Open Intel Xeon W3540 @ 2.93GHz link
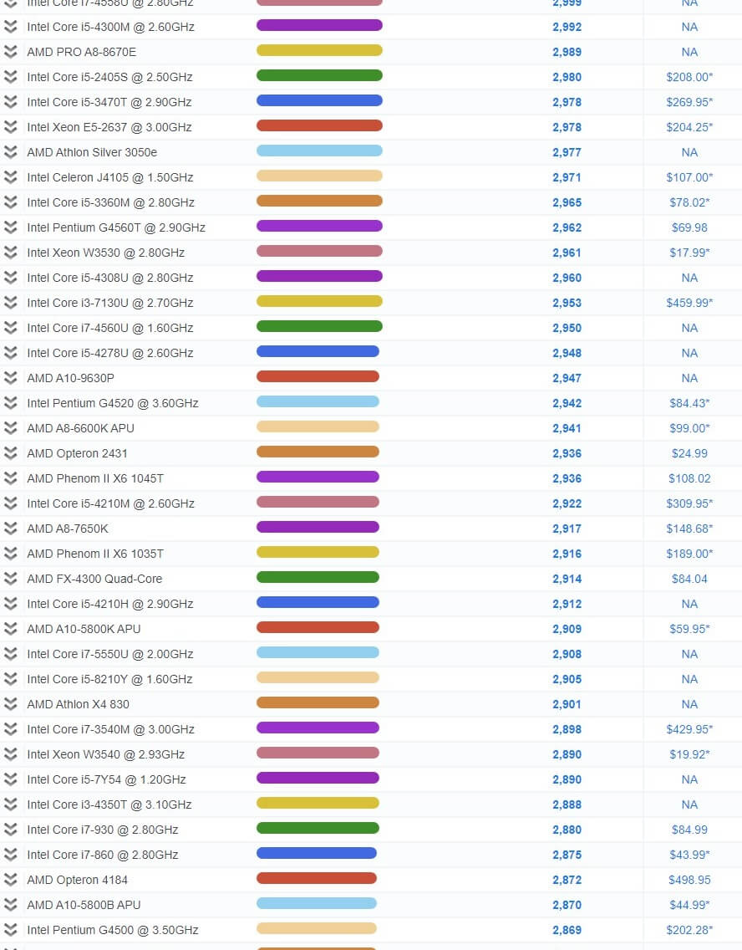Viewport: 742px width, 950px height. pyautogui.click(x=105, y=754)
